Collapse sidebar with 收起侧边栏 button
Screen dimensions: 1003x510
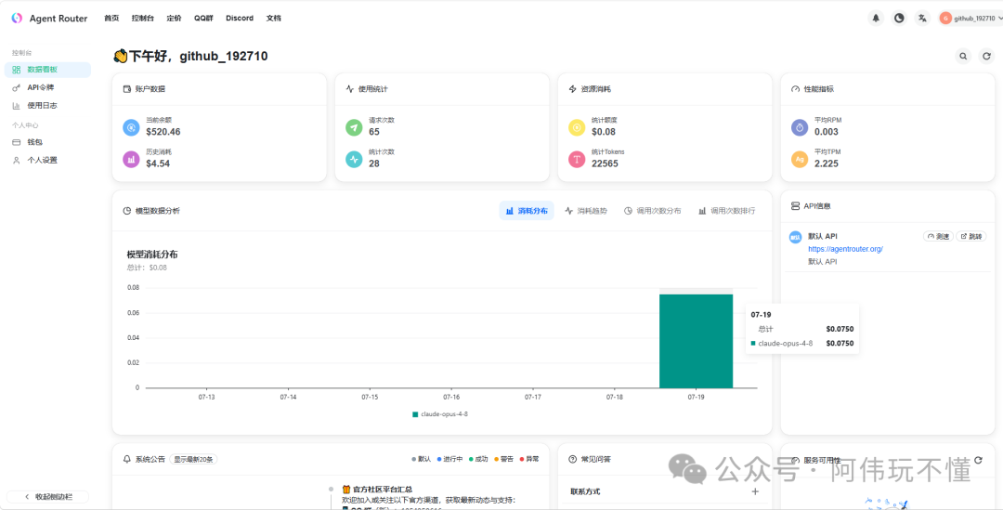pyautogui.click(x=48, y=497)
